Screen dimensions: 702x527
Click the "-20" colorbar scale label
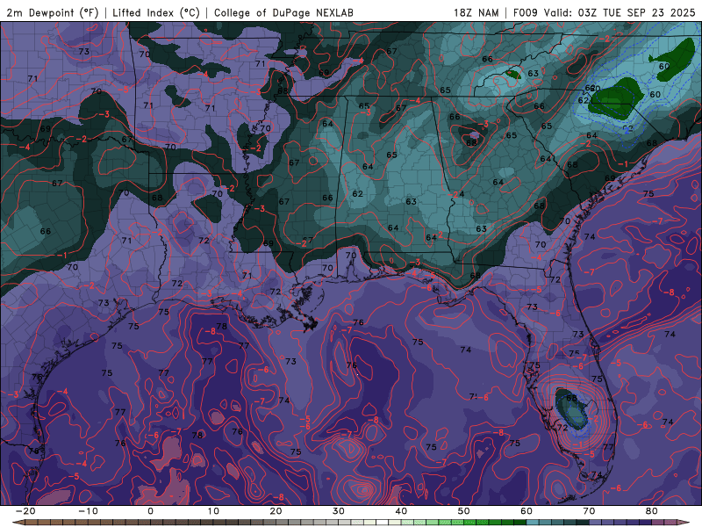[x=25, y=511]
